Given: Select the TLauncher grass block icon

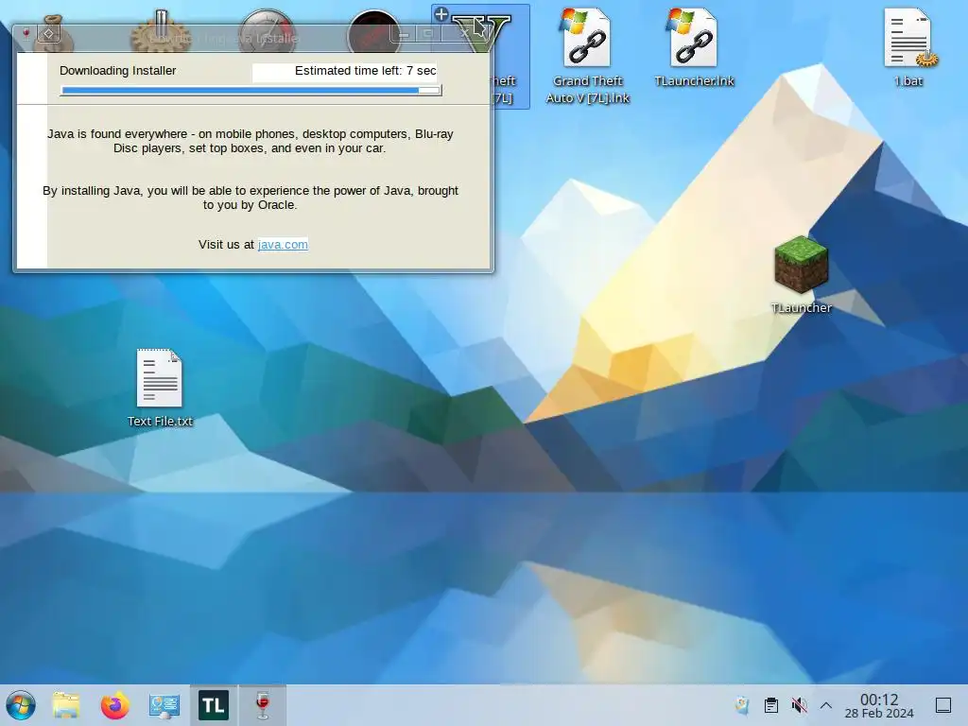Looking at the screenshot, I should point(801,275).
